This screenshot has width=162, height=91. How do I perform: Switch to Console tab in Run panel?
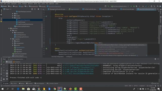9,62
